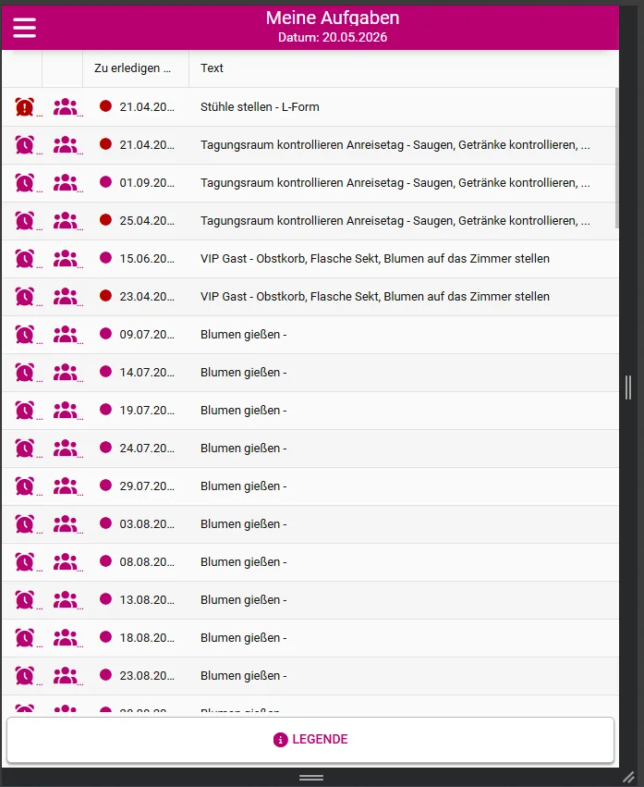Select 'Blumen gießen -' in the 23.08 row

[x=243, y=676]
